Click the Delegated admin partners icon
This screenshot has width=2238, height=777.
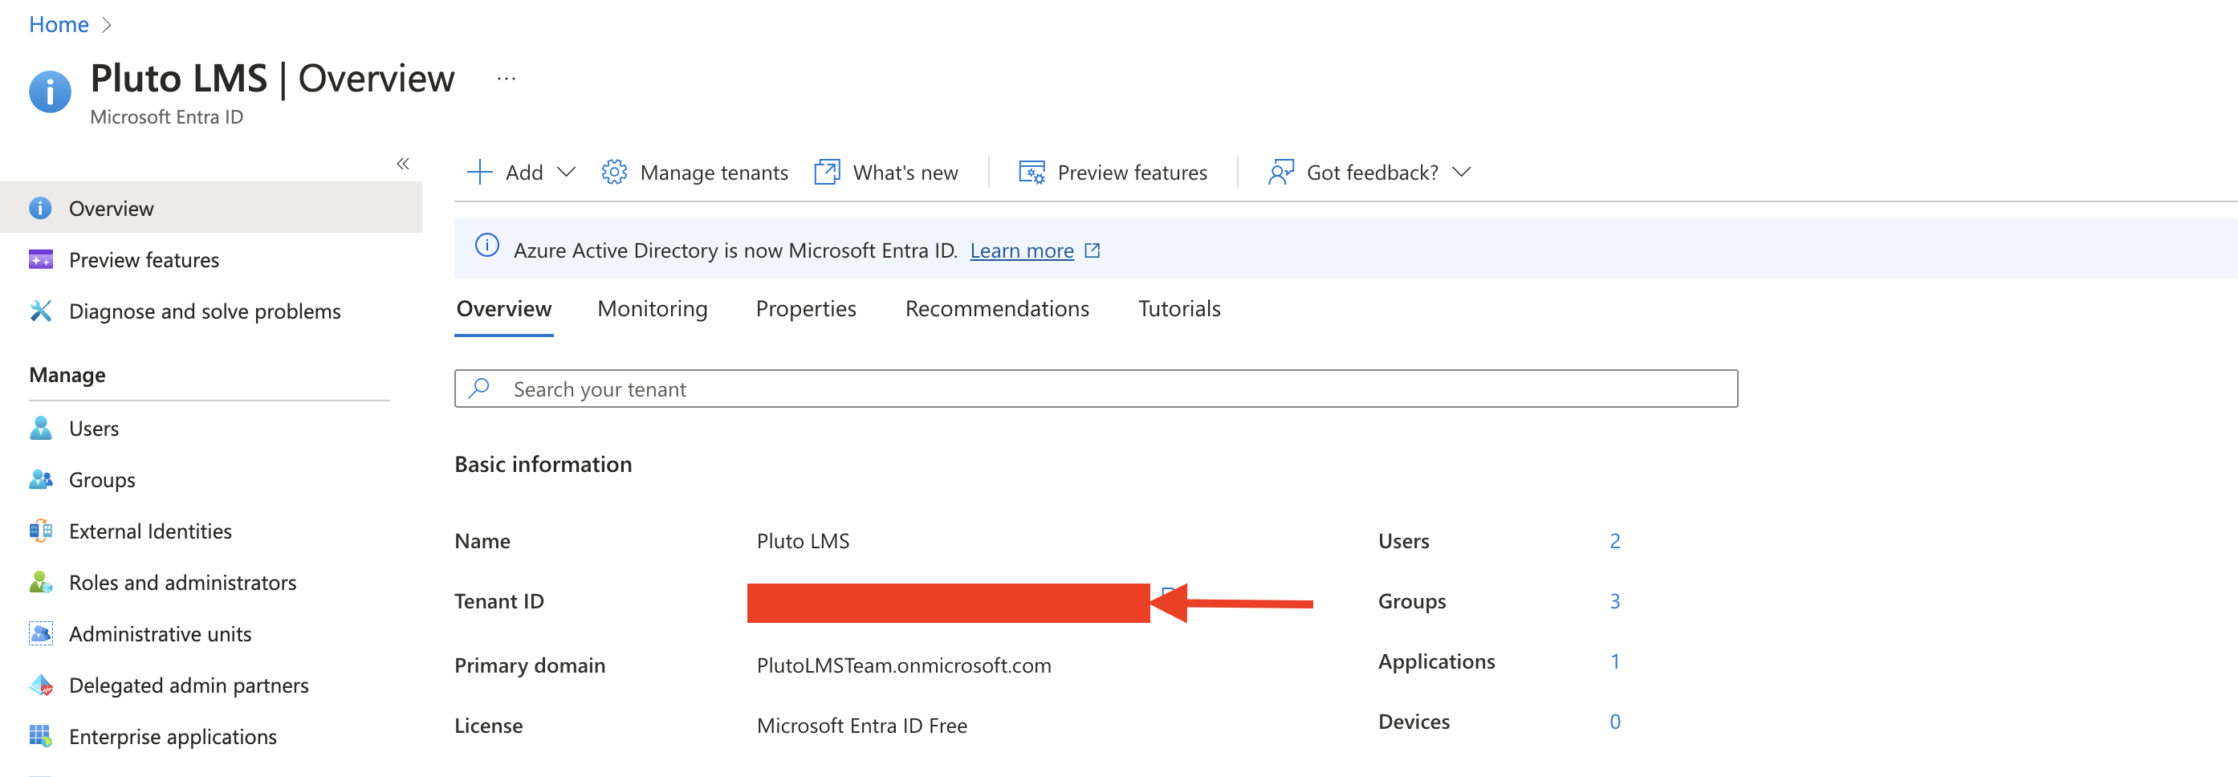[40, 684]
